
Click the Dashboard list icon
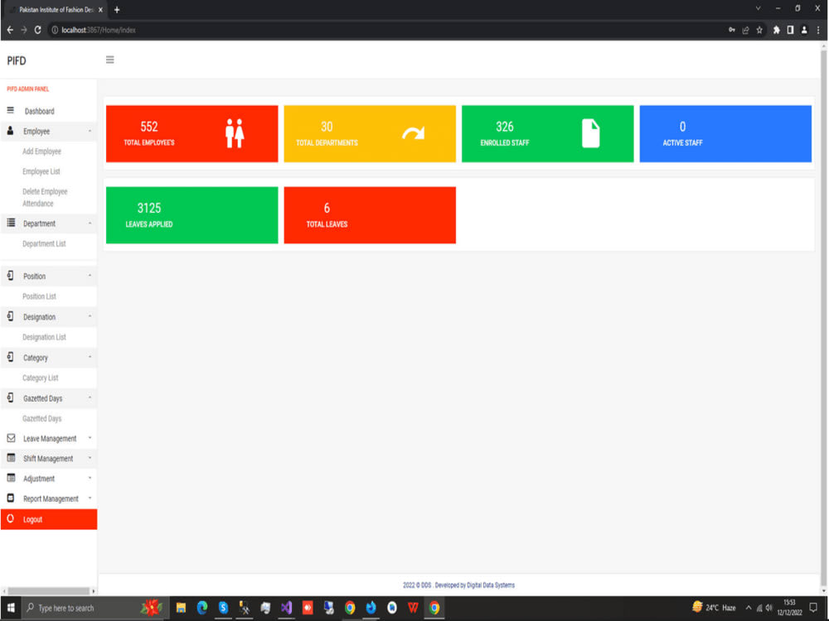pos(10,110)
